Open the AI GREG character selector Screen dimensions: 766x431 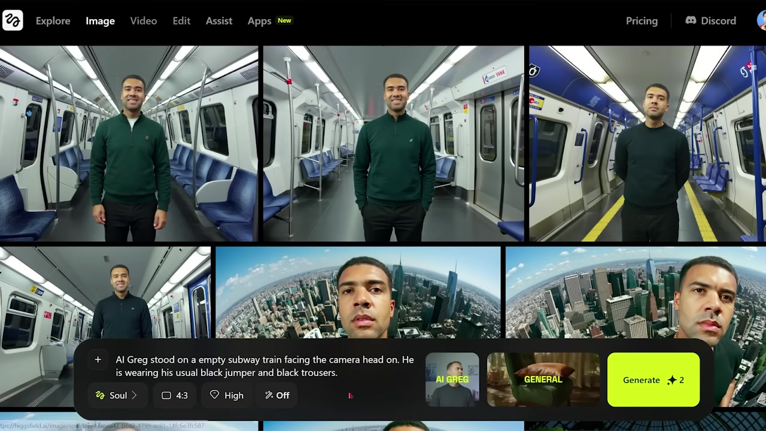pyautogui.click(x=452, y=380)
